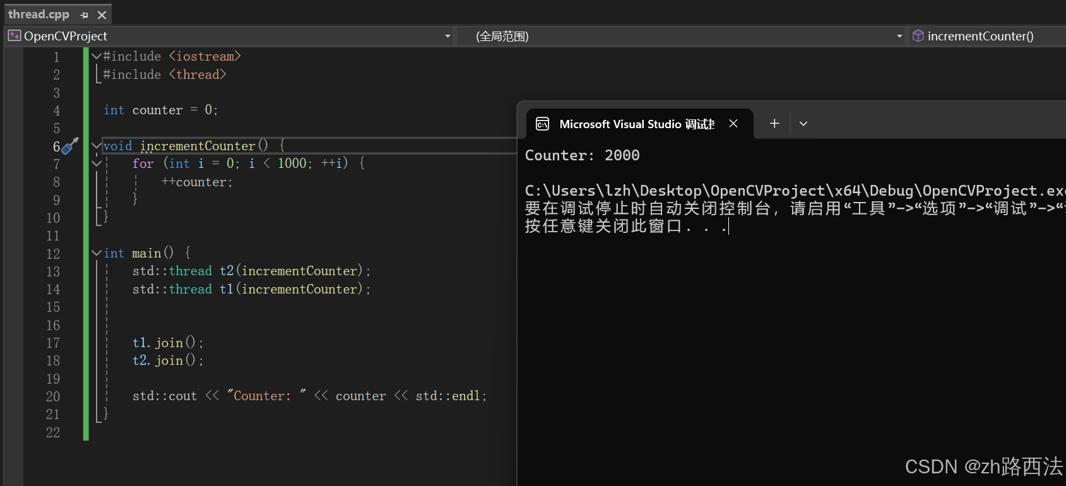Open the OpenCVProject project dropdown
The height and width of the screenshot is (486, 1066).
pyautogui.click(x=447, y=36)
